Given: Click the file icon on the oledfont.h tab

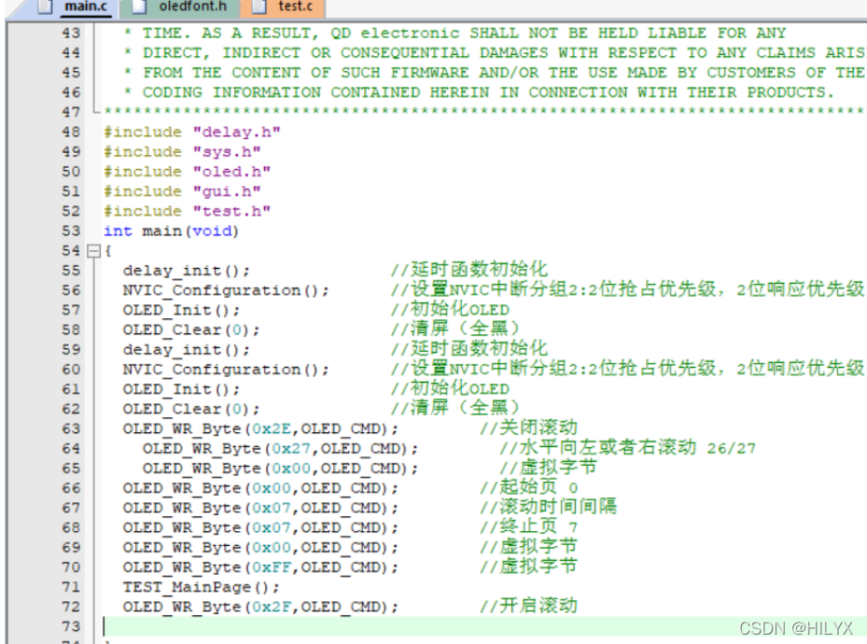Looking at the screenshot, I should point(139,7).
